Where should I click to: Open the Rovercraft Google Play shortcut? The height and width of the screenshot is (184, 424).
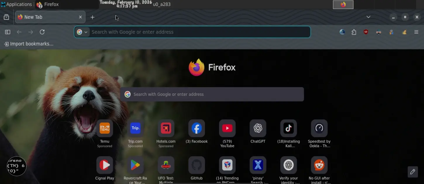135,165
